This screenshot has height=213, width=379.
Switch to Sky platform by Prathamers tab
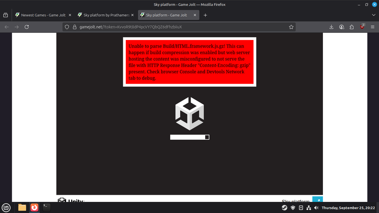pyautogui.click(x=106, y=15)
